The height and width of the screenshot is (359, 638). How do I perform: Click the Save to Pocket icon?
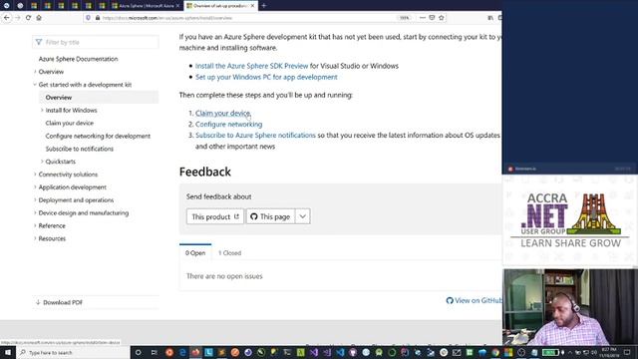432,18
